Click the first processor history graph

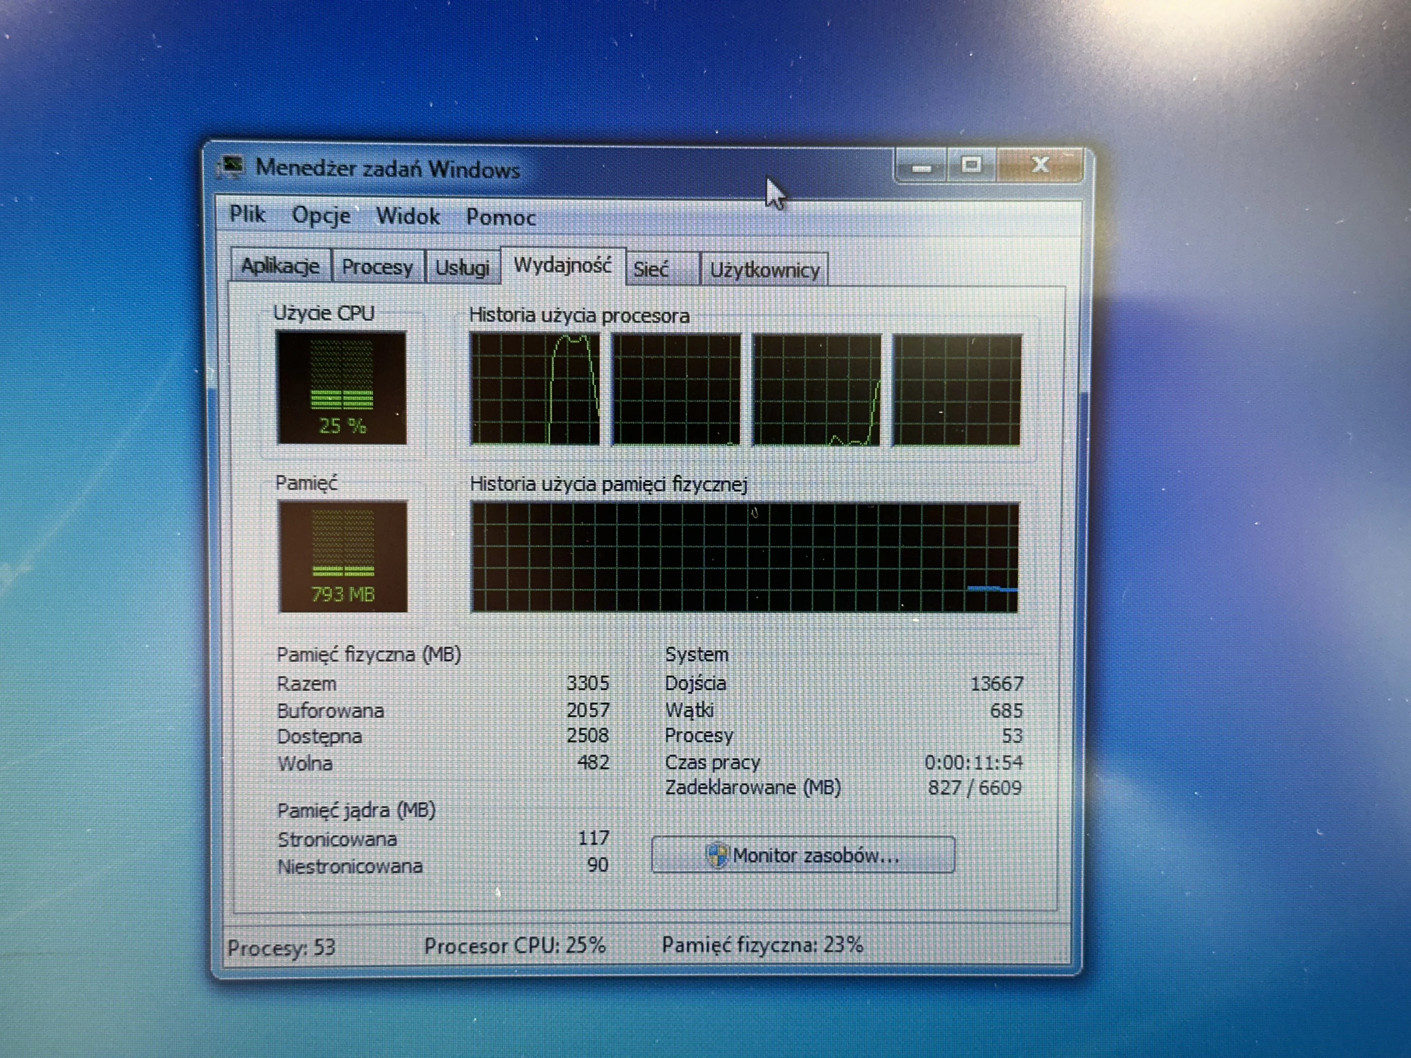coord(535,388)
